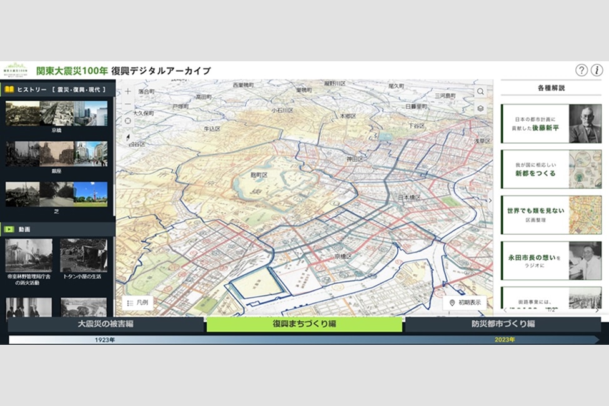Zoom in with the map plus button
Viewport: 609px width, 406px height.
[128, 91]
